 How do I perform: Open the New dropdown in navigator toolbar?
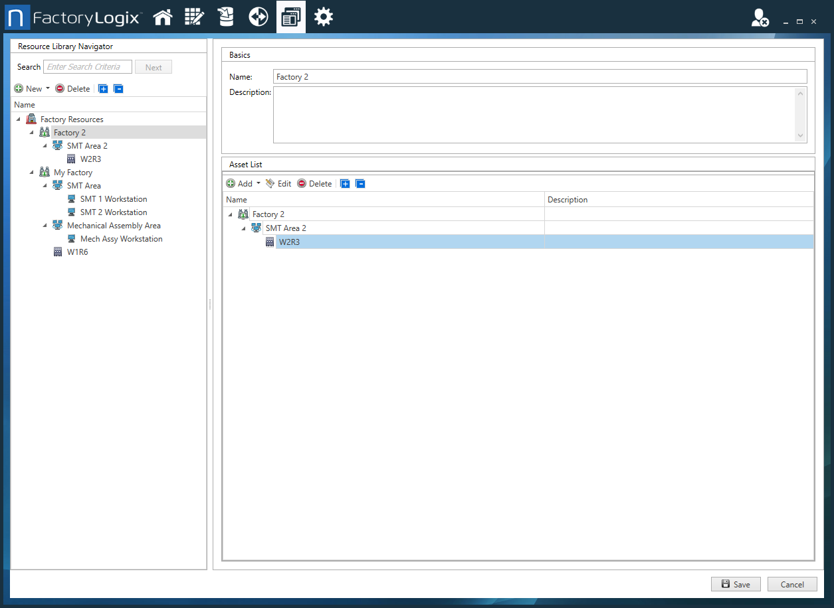pyautogui.click(x=48, y=89)
